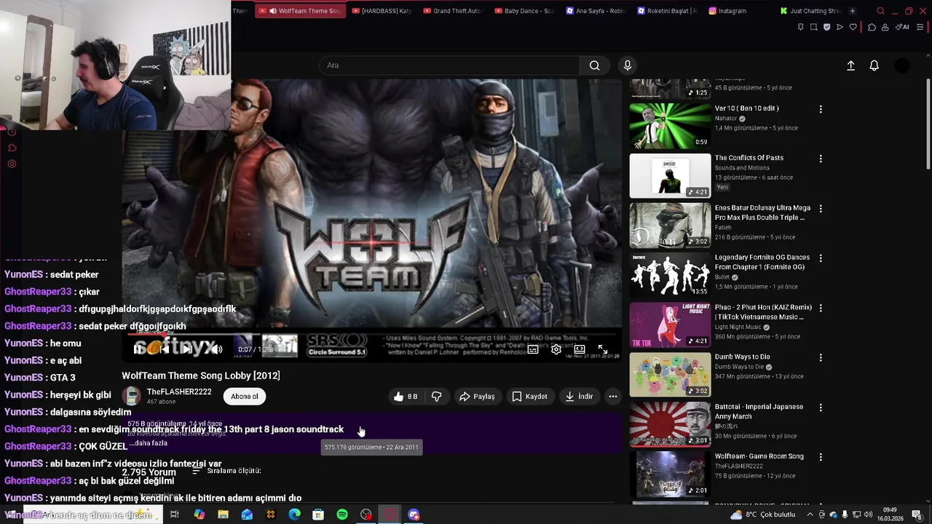Open the three-dot more actions under video
This screenshot has height=524, width=932.
pyautogui.click(x=613, y=397)
